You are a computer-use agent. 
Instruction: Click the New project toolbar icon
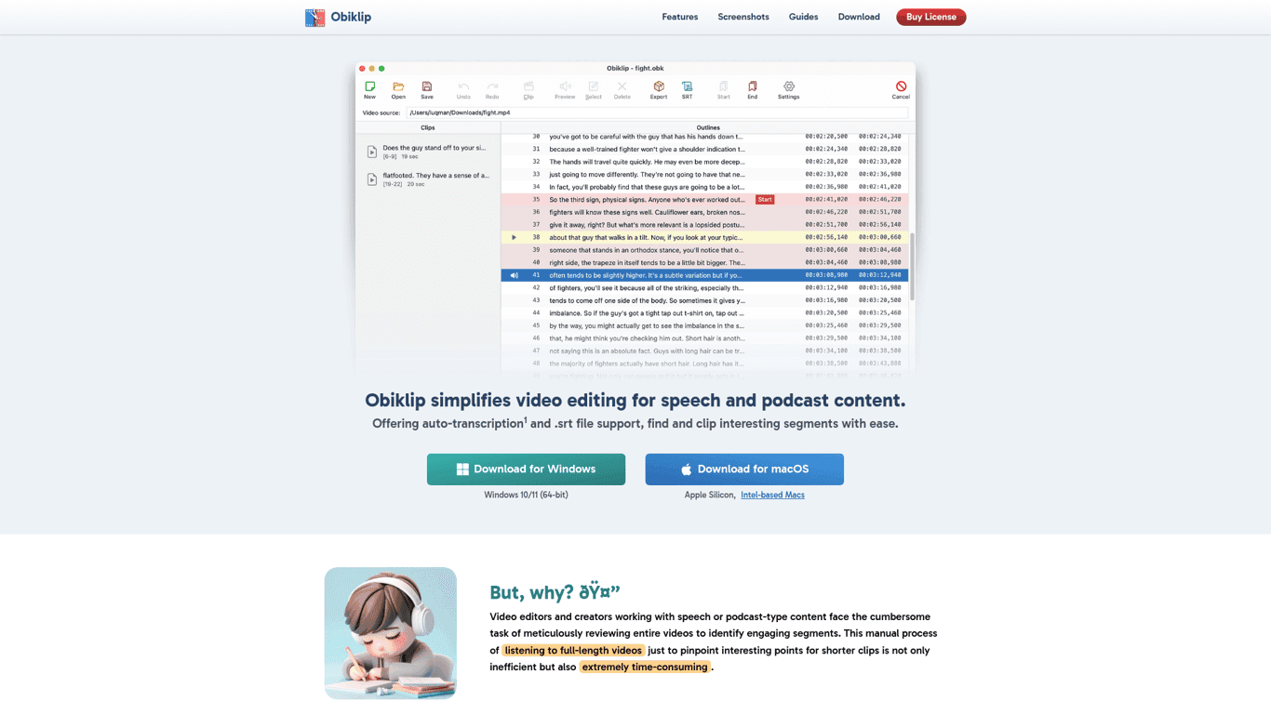point(370,86)
